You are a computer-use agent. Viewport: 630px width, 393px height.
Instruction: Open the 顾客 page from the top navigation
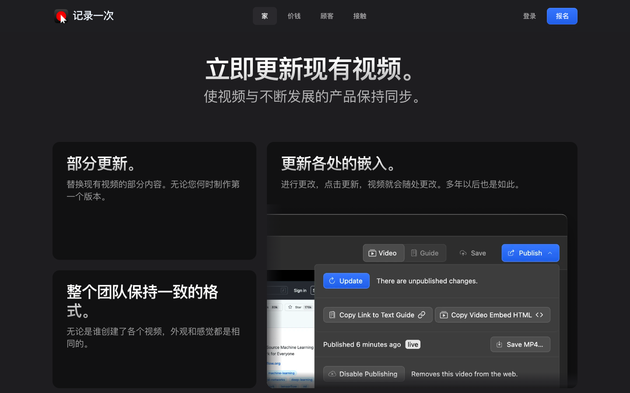[327, 16]
